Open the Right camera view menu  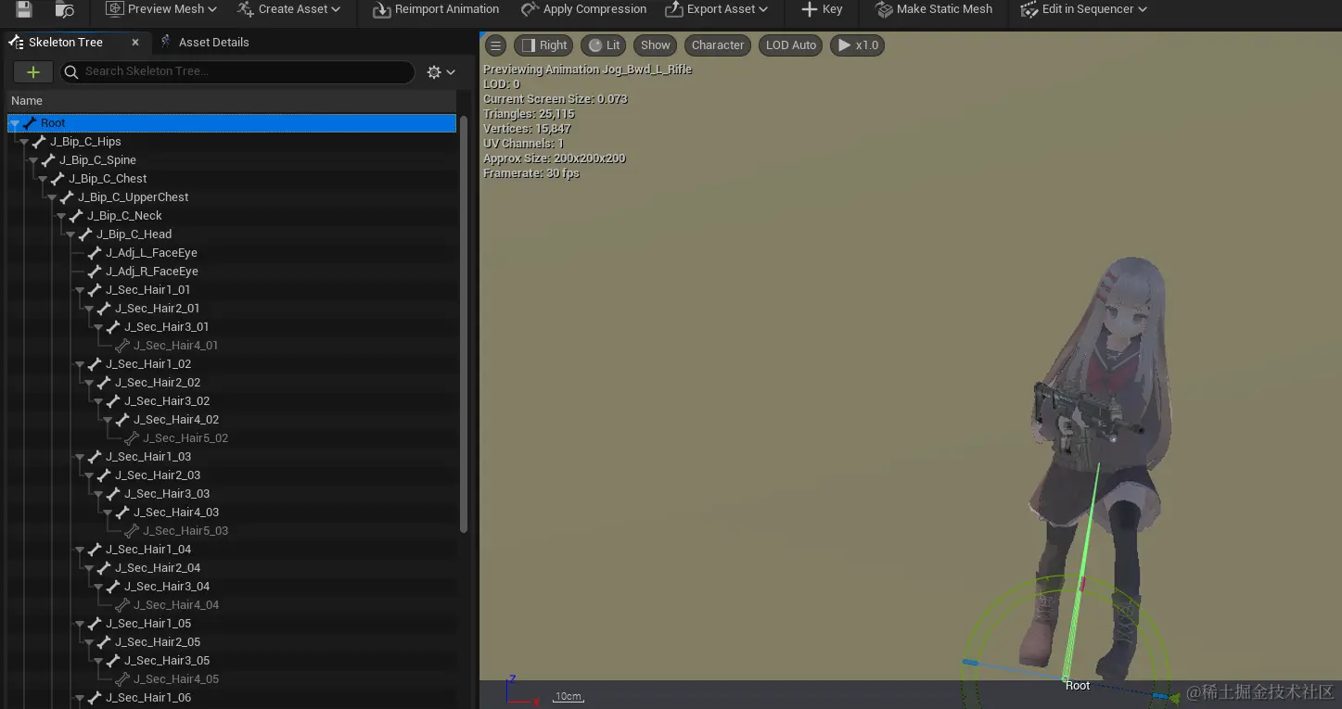click(x=544, y=45)
